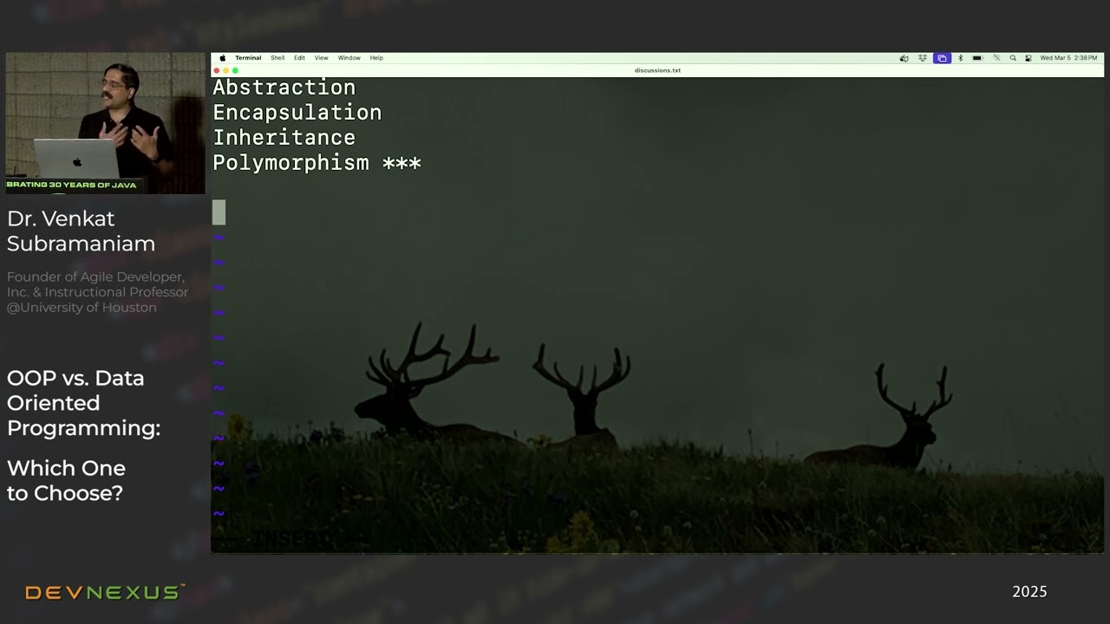Image resolution: width=1110 pixels, height=624 pixels.
Task: Click the block cursor in the editor
Action: (219, 212)
